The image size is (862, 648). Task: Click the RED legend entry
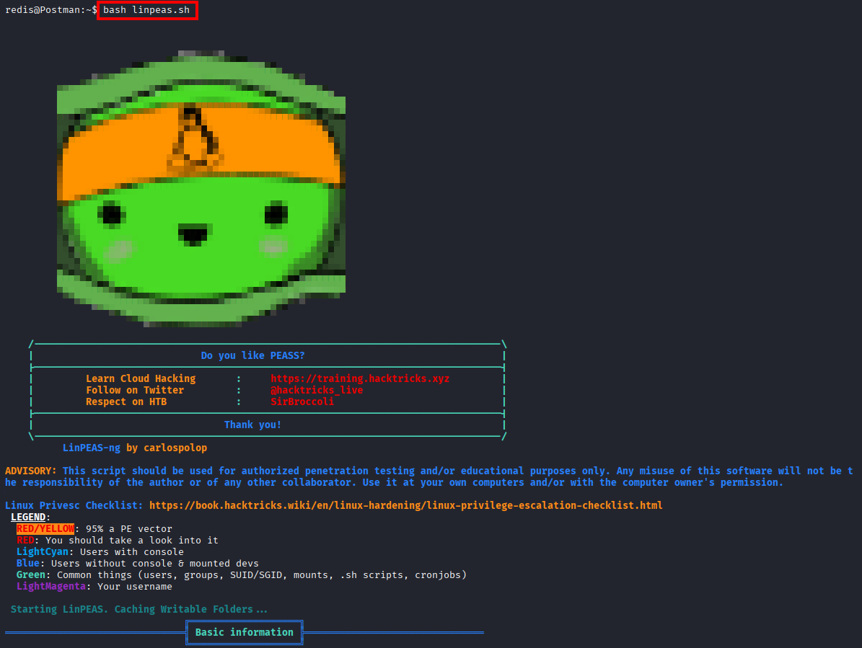point(25,540)
